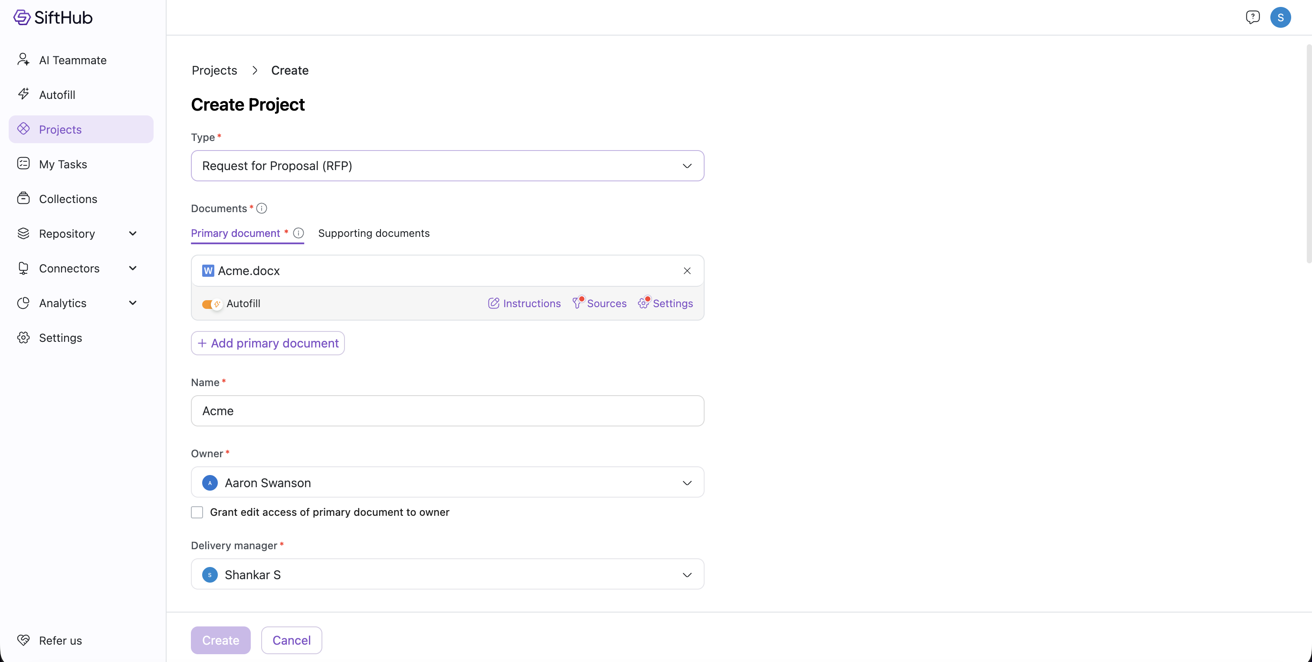Remove Acme.docx with the X icon

pos(686,271)
